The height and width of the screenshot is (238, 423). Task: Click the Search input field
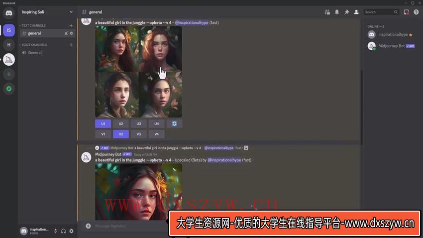(381, 12)
